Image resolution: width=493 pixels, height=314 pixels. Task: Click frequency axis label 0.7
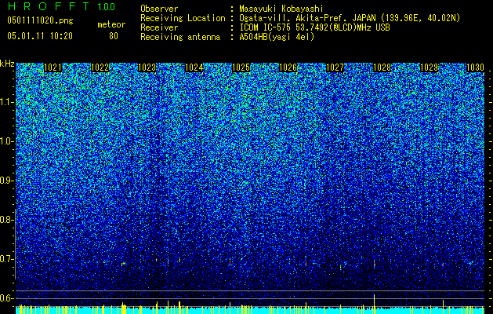coord(7,259)
